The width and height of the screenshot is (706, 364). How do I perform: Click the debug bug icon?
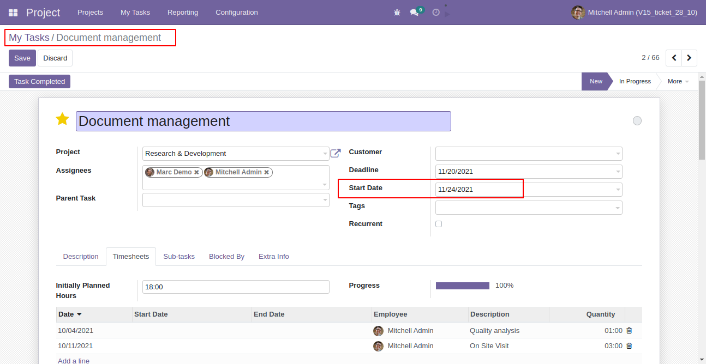click(x=397, y=12)
